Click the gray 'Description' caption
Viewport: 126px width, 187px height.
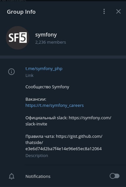[37, 156]
